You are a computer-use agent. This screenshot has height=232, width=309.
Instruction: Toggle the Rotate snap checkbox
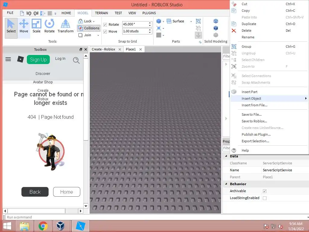pos(105,25)
